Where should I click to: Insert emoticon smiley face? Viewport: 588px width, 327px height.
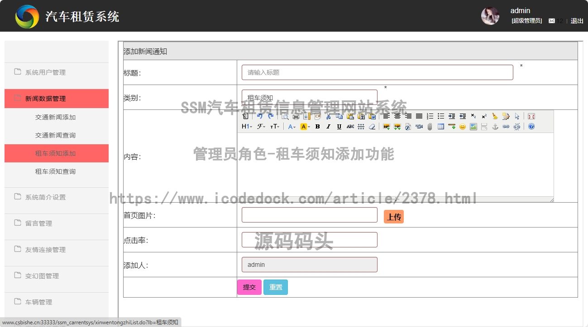(463, 127)
